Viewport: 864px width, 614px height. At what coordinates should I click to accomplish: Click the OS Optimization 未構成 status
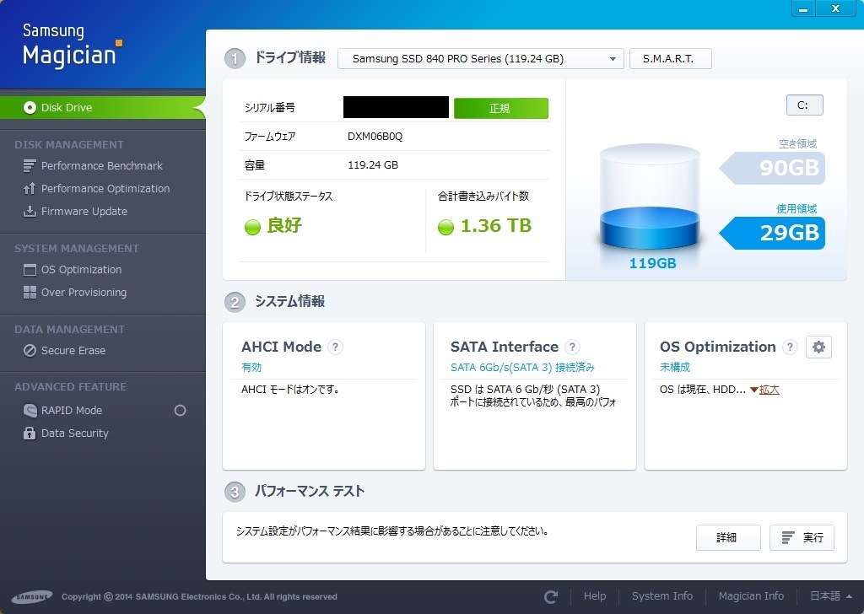[675, 367]
